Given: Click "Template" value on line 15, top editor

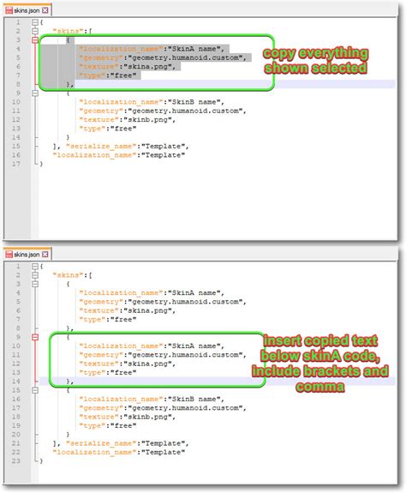Looking at the screenshot, I should tap(163, 147).
